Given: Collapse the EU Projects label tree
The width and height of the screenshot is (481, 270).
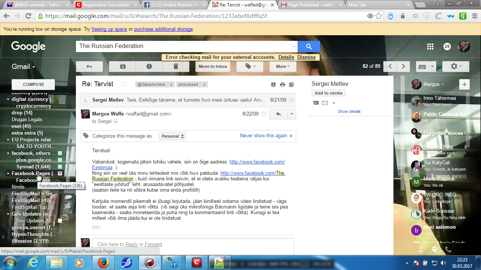Looking at the screenshot, I should 8,140.
